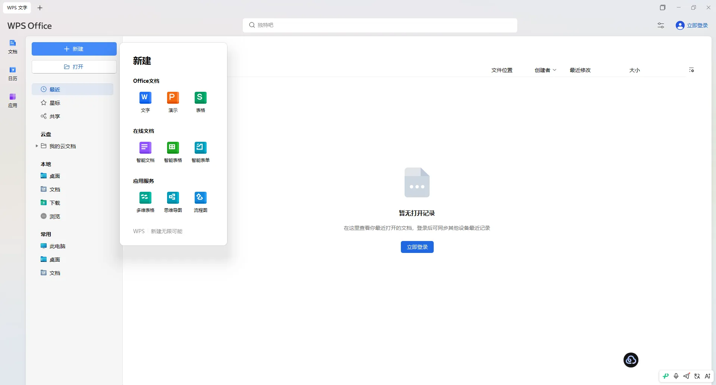This screenshot has width=716, height=385.
Task: Select 星标 starred in sidebar
Action: (72, 103)
